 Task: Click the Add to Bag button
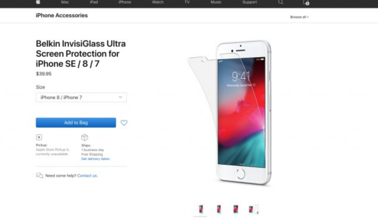click(76, 123)
